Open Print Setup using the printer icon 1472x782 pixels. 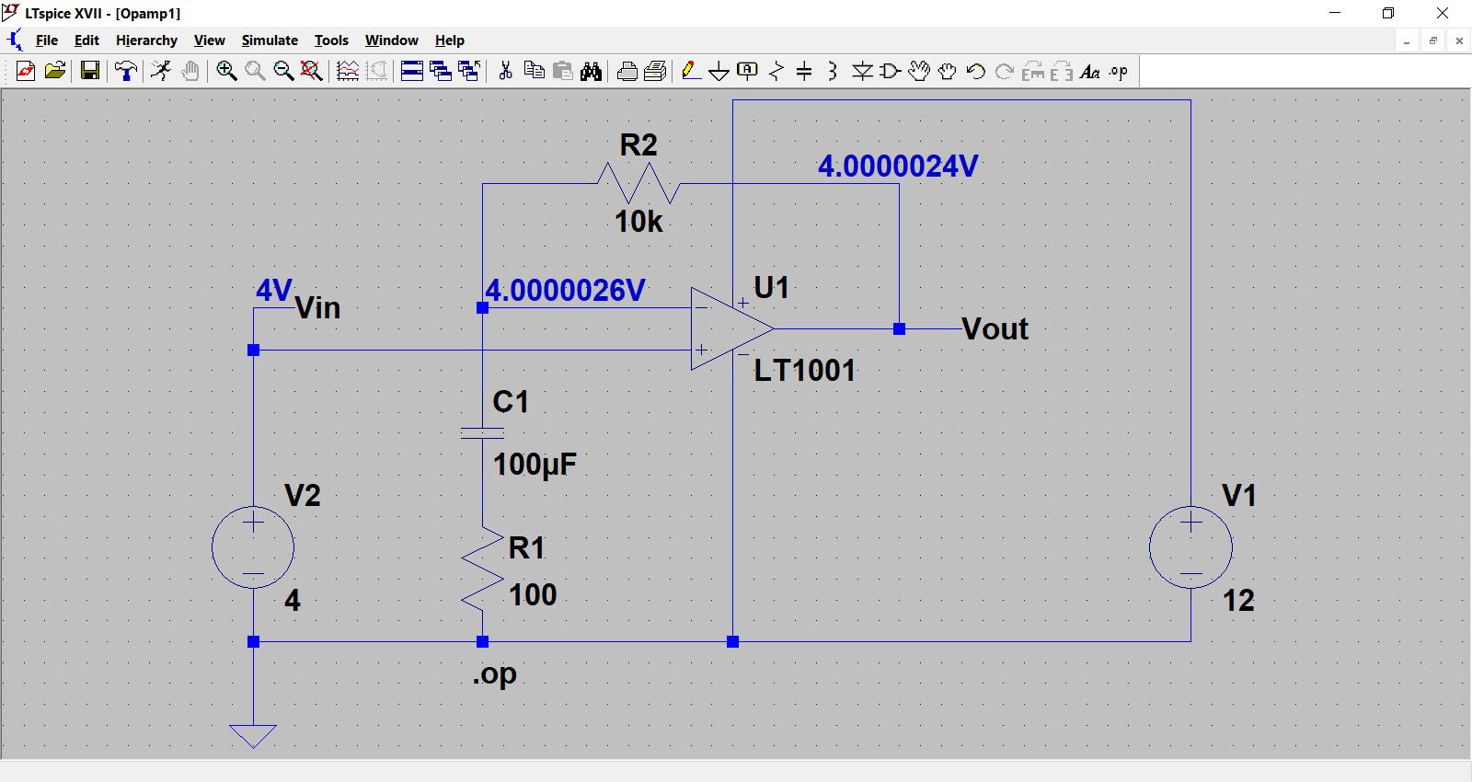pos(627,71)
